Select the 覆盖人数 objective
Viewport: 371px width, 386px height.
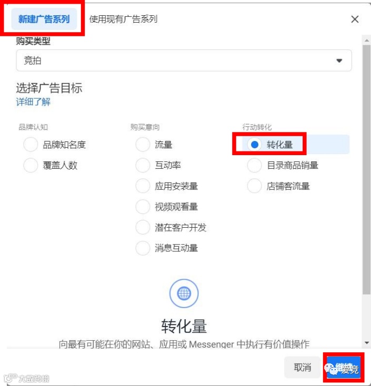31,165
